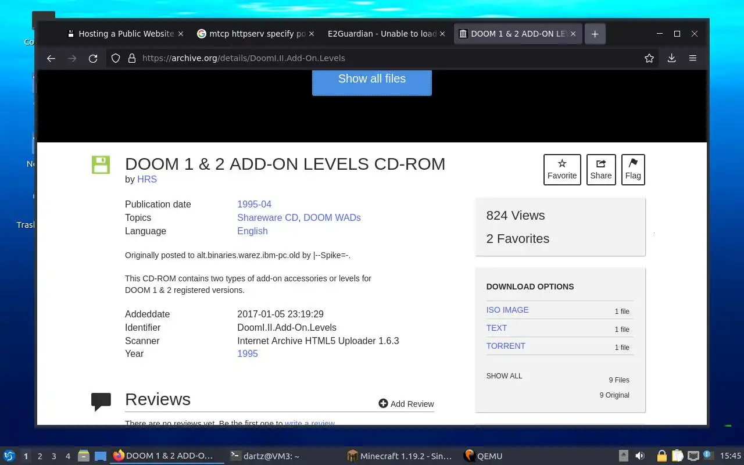Open the clipboard tray icon
Image resolution: width=744 pixels, height=465 pixels.
677,456
